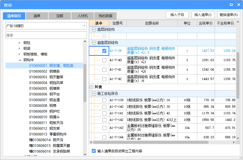Click the left tree's scrollbar thumb
Image resolution: width=243 pixels, height=160 pixels.
pos(85,83)
